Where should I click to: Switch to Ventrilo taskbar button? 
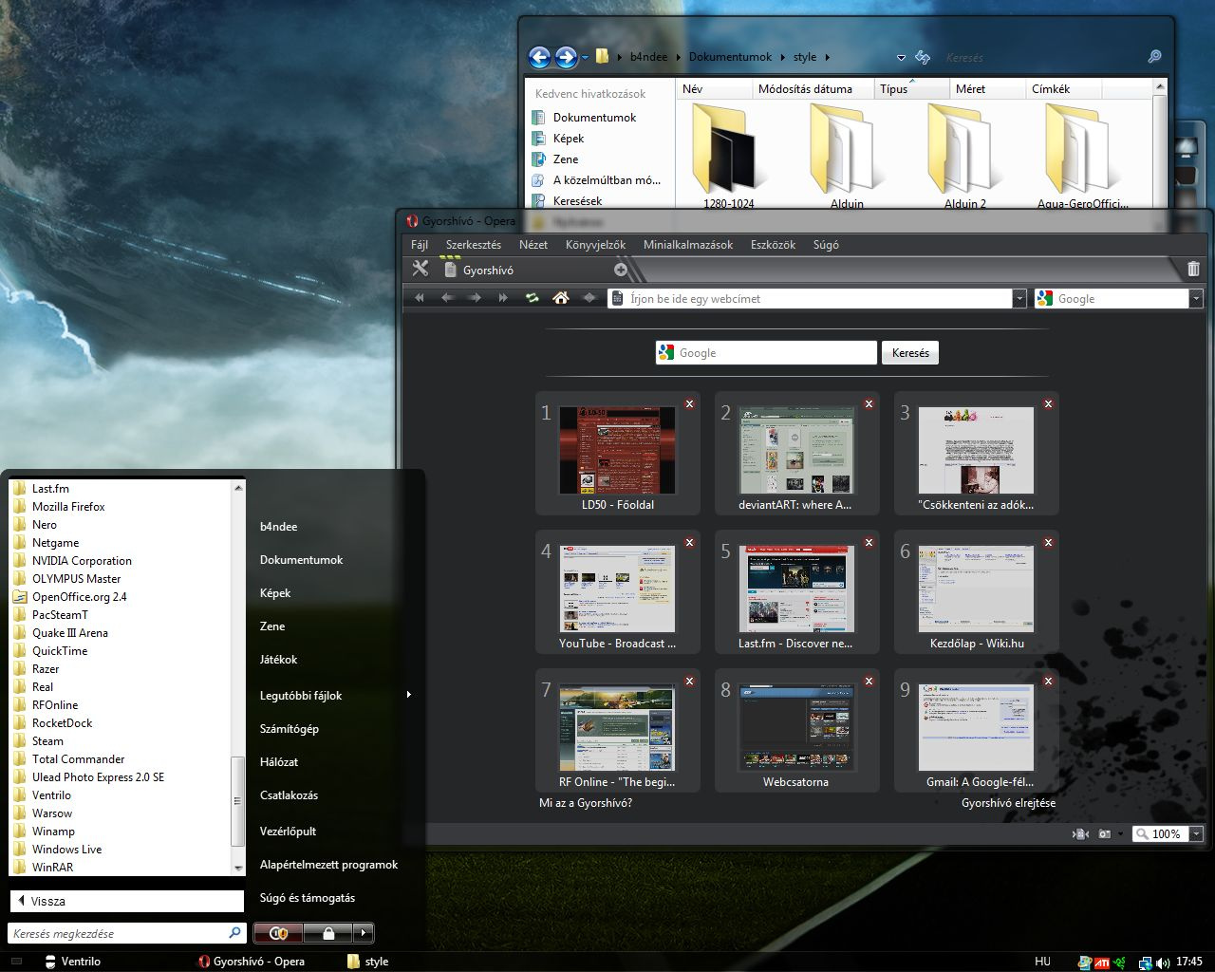tap(72, 962)
